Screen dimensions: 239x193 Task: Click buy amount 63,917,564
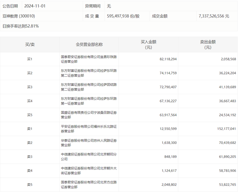pos(168,115)
